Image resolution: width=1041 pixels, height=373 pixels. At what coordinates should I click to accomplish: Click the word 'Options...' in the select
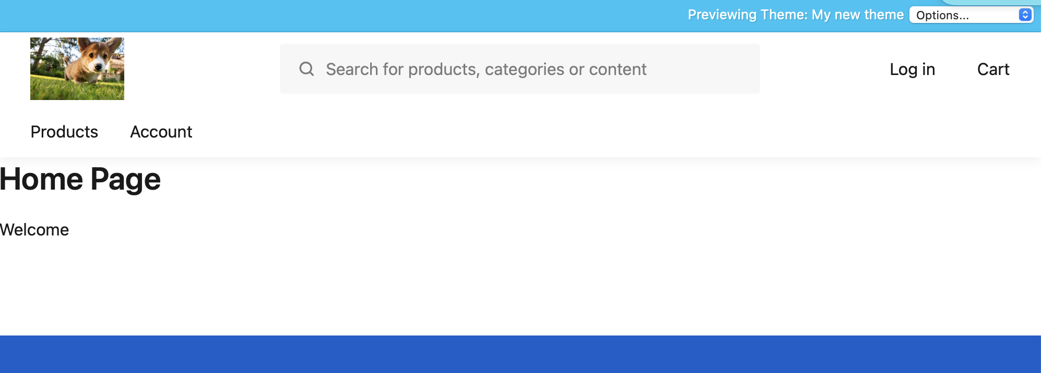tap(942, 15)
